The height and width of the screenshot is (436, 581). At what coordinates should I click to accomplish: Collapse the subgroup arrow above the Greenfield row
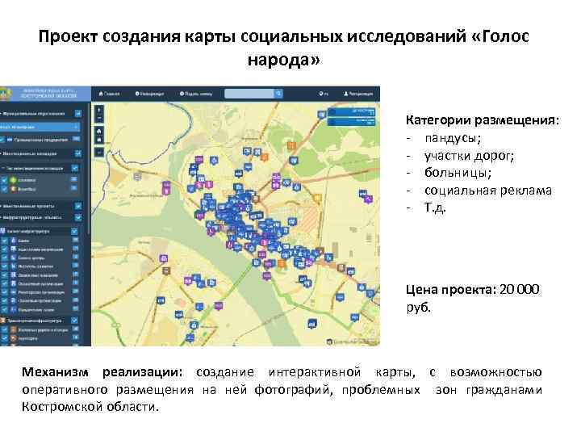tap(3, 168)
